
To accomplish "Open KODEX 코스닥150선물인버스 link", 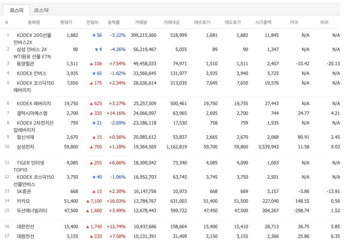I will [x=33, y=181].
